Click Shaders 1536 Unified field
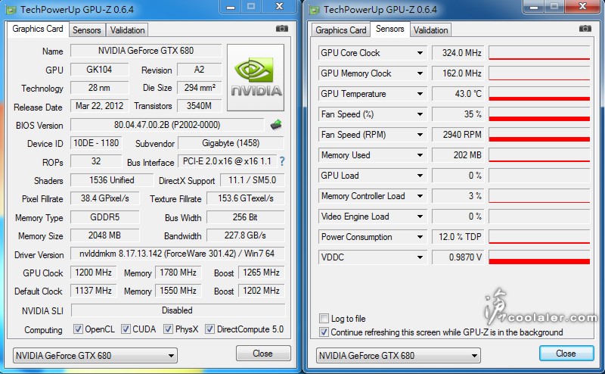Screen dimensions: 605x374 tap(112, 180)
